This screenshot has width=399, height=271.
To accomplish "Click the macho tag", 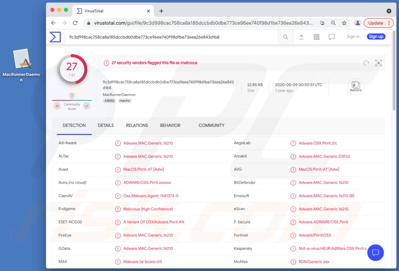I will (125, 101).
